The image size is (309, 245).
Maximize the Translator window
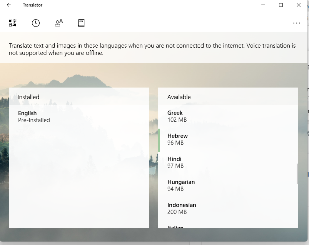coord(281,5)
